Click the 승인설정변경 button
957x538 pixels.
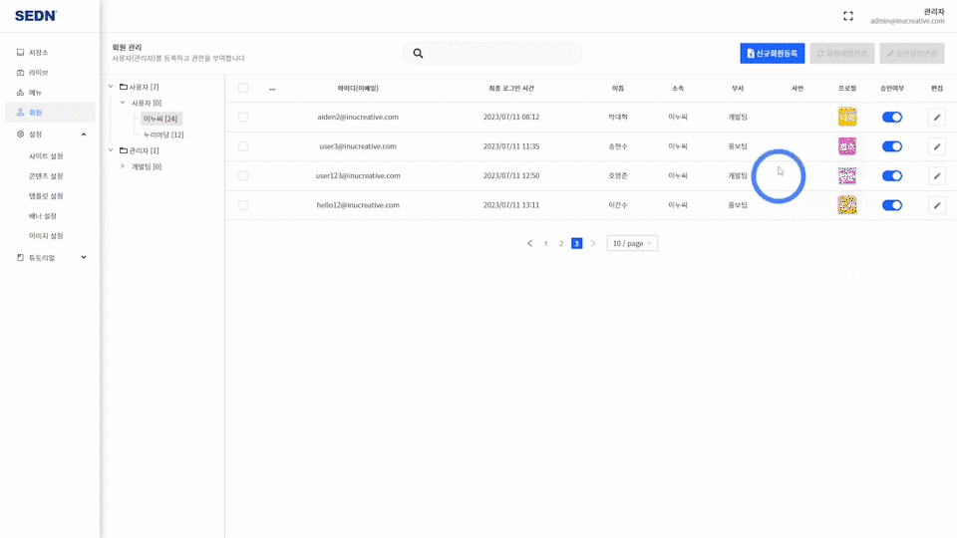click(912, 54)
